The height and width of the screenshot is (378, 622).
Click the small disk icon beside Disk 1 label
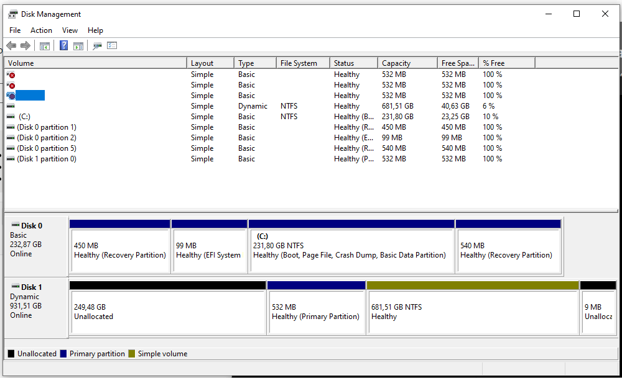tap(16, 286)
